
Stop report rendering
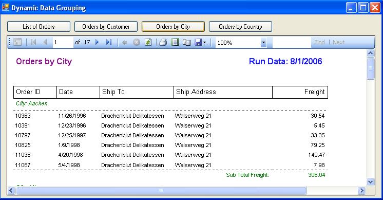[137, 42]
